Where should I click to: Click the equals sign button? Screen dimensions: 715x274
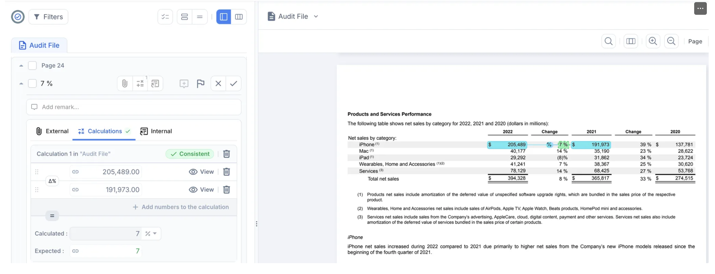click(x=52, y=216)
